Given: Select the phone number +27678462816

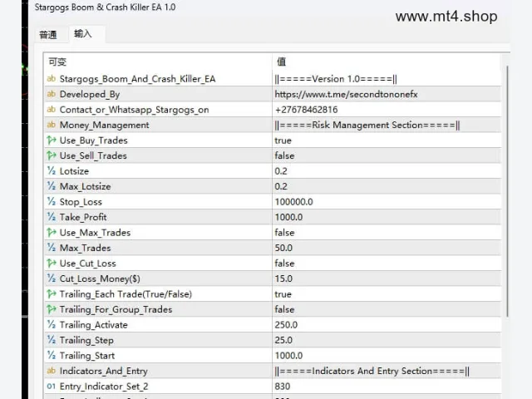Looking at the screenshot, I should click(x=306, y=110).
